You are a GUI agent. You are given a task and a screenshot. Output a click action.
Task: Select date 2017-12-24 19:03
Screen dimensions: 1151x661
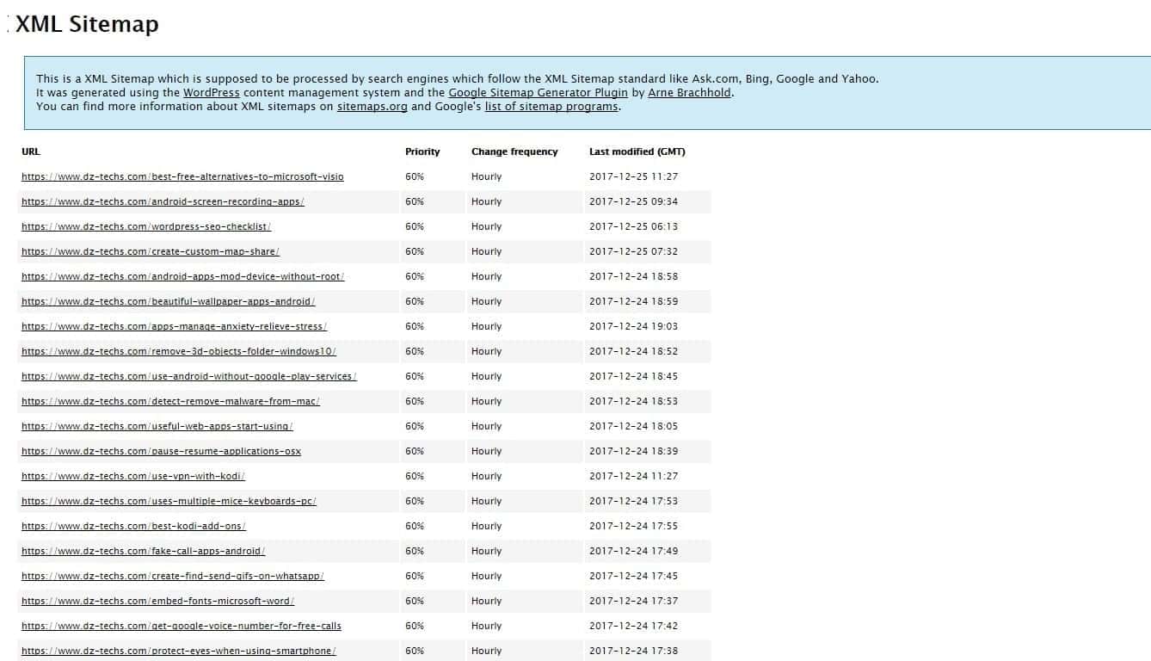pyautogui.click(x=633, y=326)
